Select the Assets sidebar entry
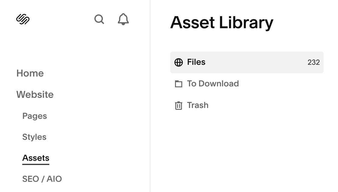The image size is (338, 192). click(35, 158)
